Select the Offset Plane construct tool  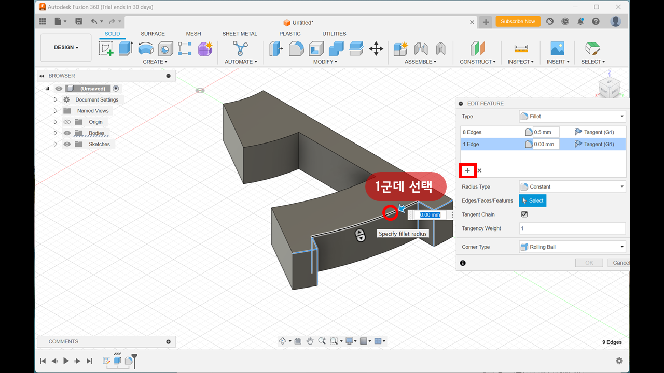click(477, 49)
